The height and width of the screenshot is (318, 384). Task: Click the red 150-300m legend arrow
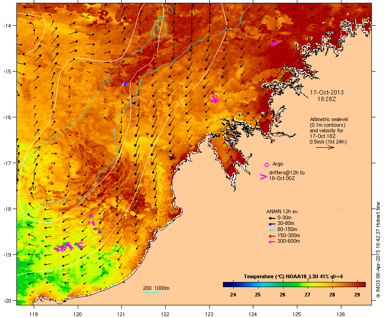[272, 236]
